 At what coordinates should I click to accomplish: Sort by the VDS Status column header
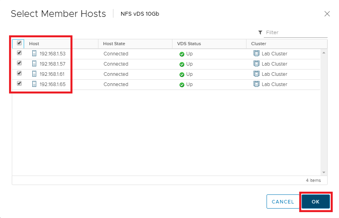click(x=189, y=44)
